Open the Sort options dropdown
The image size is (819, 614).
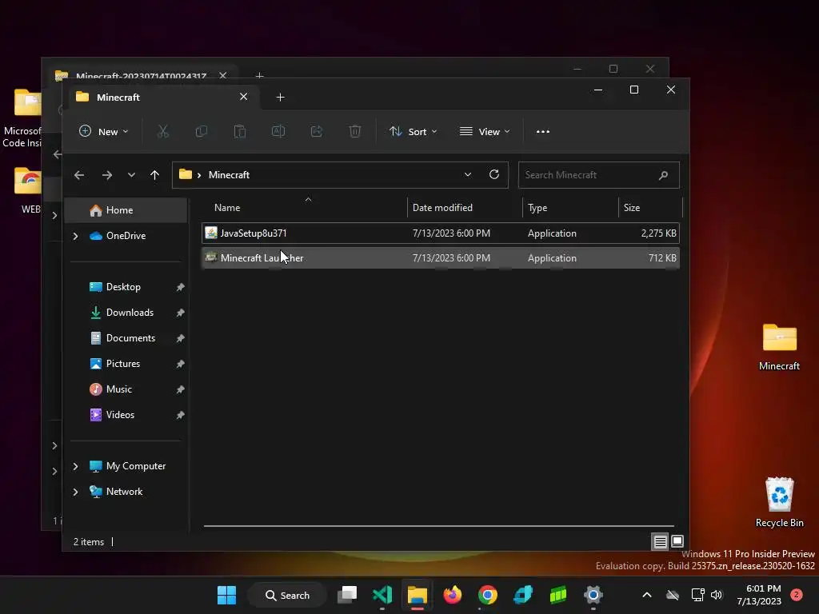pos(413,132)
